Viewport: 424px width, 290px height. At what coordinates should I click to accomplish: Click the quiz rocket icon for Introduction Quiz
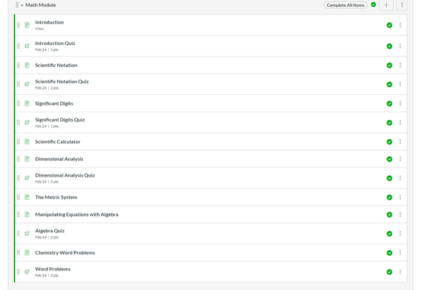27,46
